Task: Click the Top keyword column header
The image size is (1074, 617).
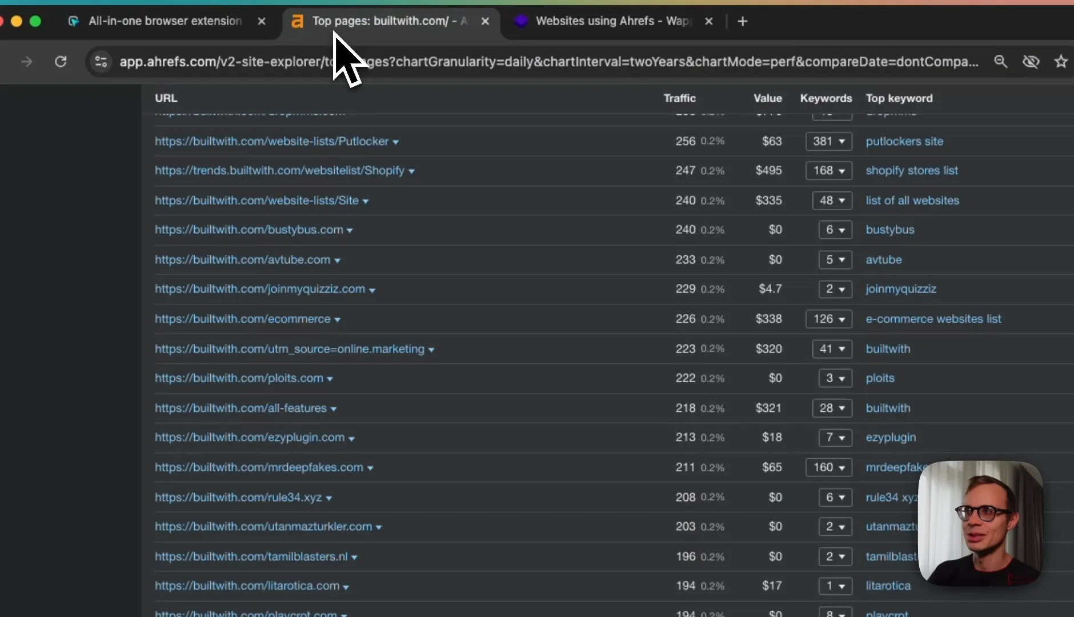Action: [899, 98]
